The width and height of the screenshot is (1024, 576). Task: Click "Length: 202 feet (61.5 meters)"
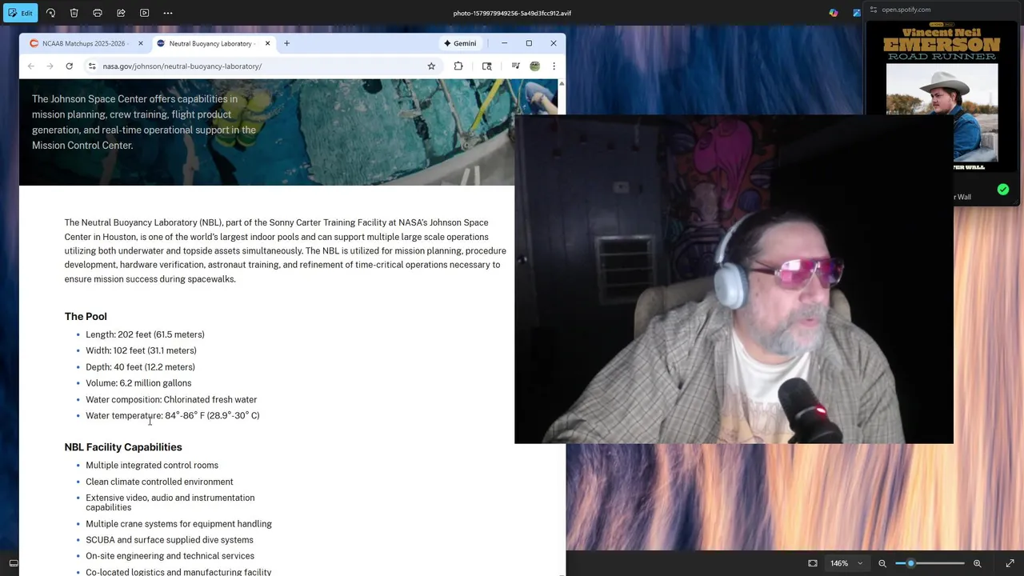(145, 334)
